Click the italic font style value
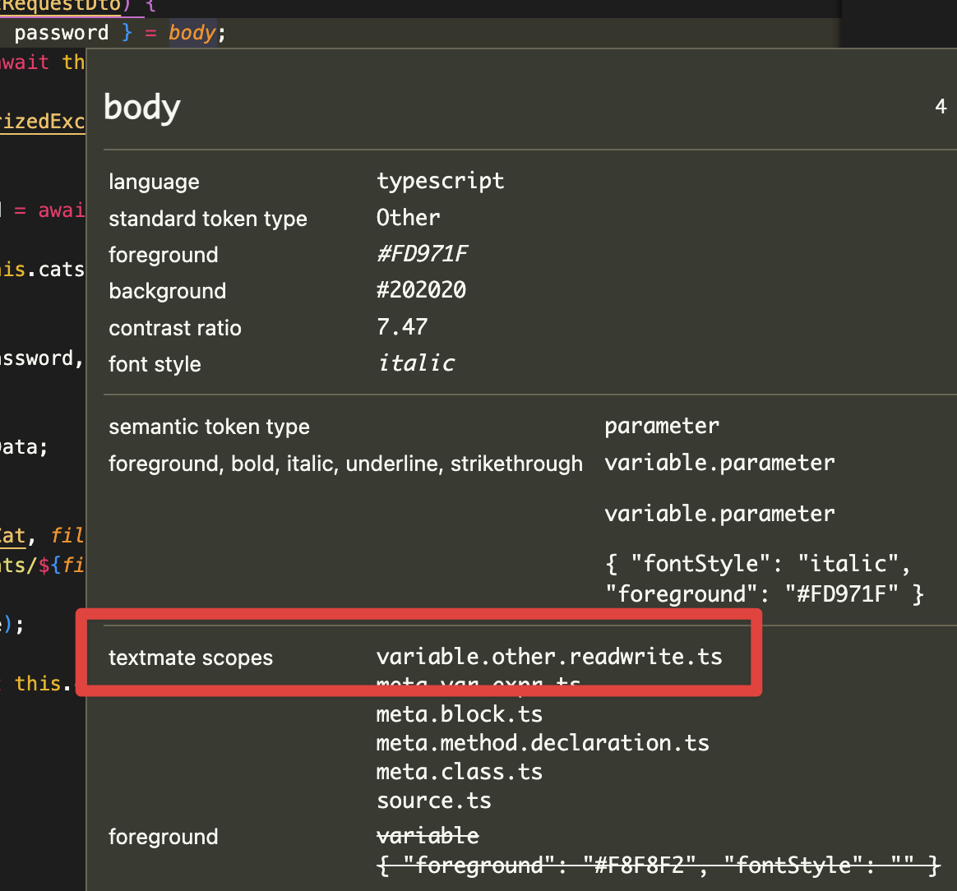 click(x=416, y=362)
